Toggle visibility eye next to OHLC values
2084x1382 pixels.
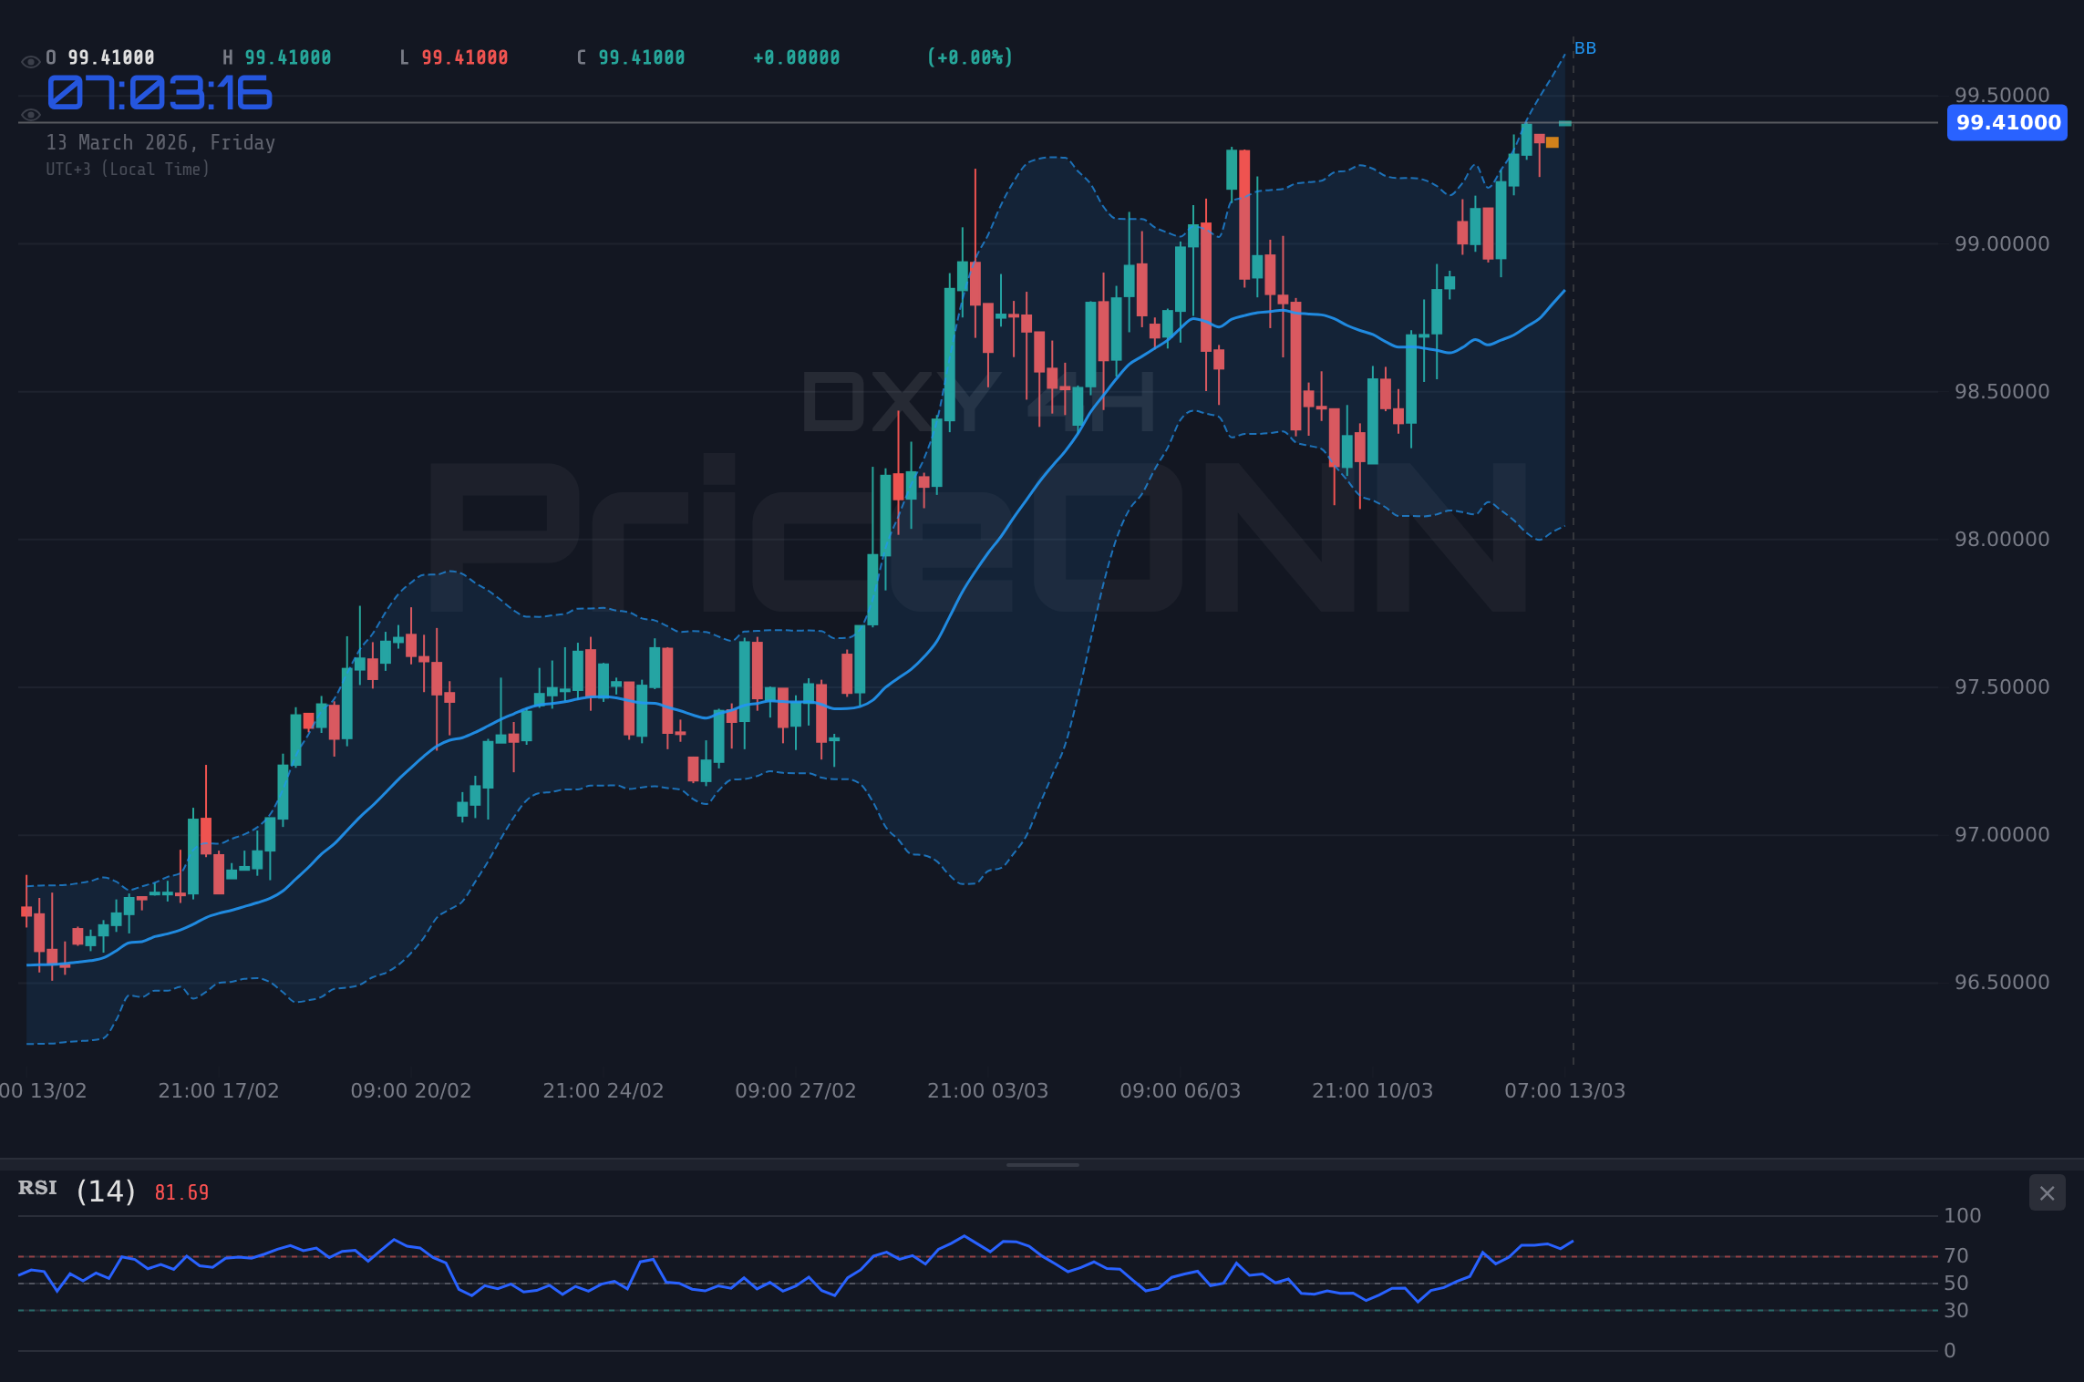[30, 62]
